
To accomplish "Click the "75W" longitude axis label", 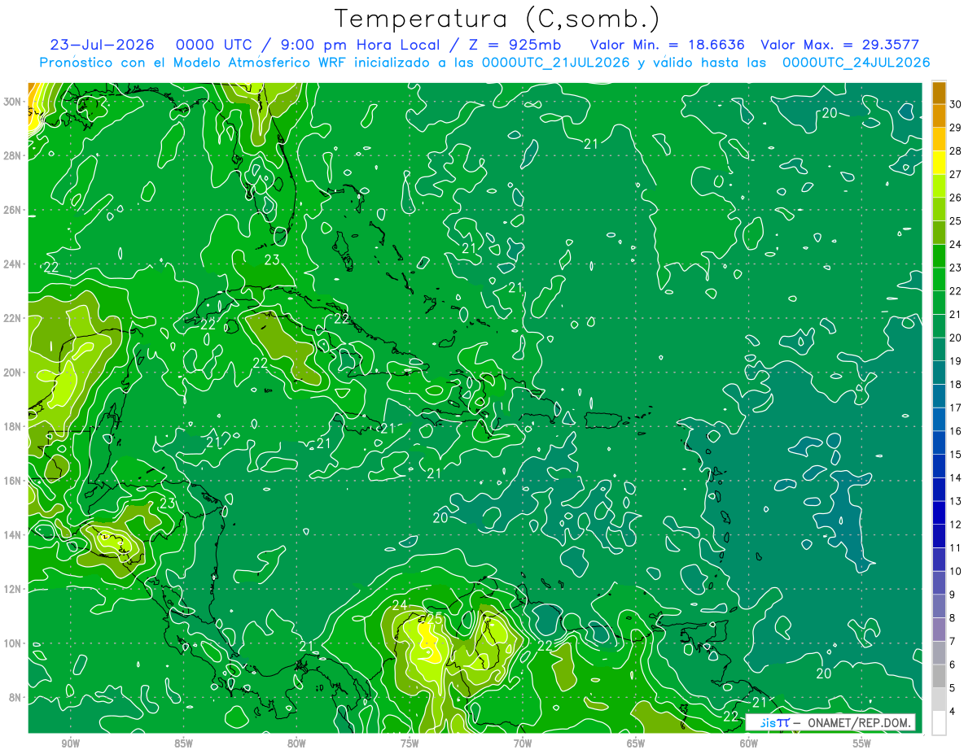I will 410,743.
